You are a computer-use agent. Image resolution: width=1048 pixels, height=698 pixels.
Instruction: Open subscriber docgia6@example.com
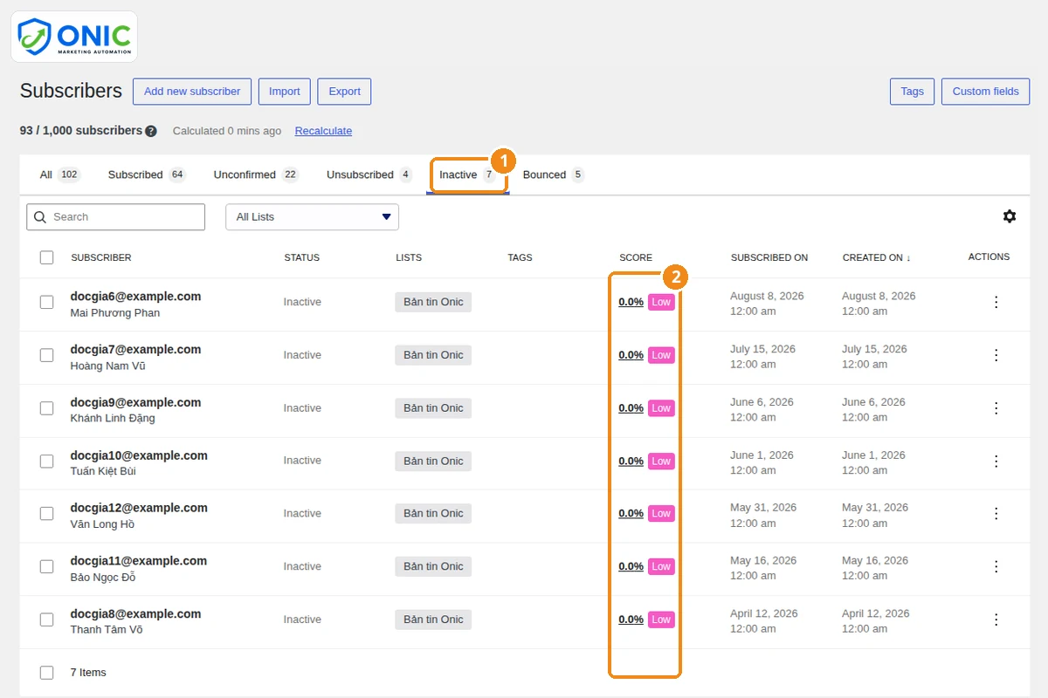click(x=135, y=297)
